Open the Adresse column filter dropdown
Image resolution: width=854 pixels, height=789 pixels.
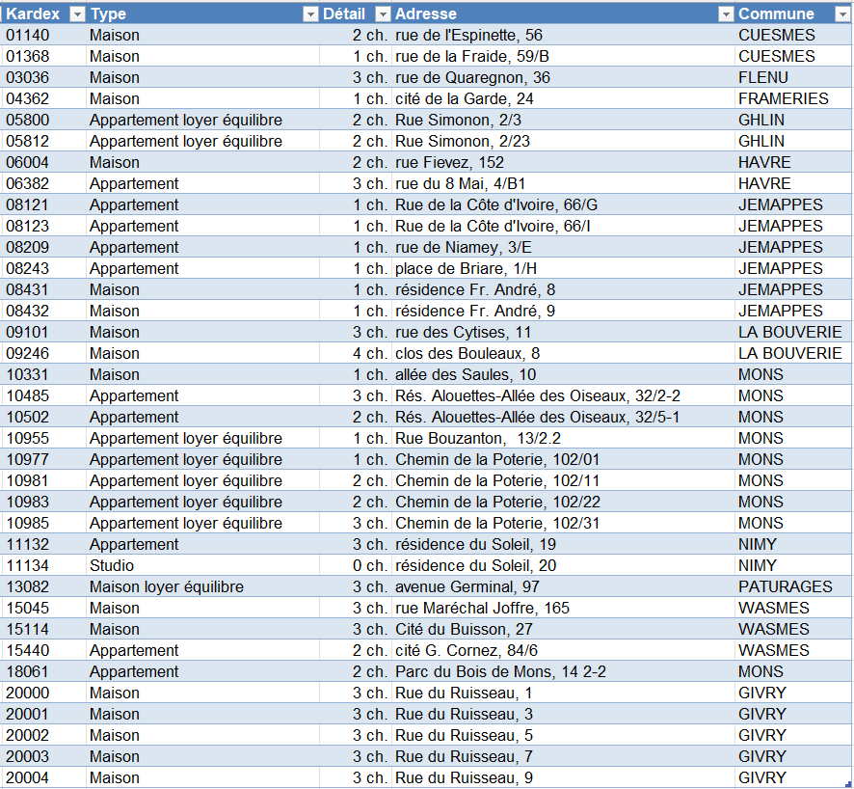click(725, 14)
